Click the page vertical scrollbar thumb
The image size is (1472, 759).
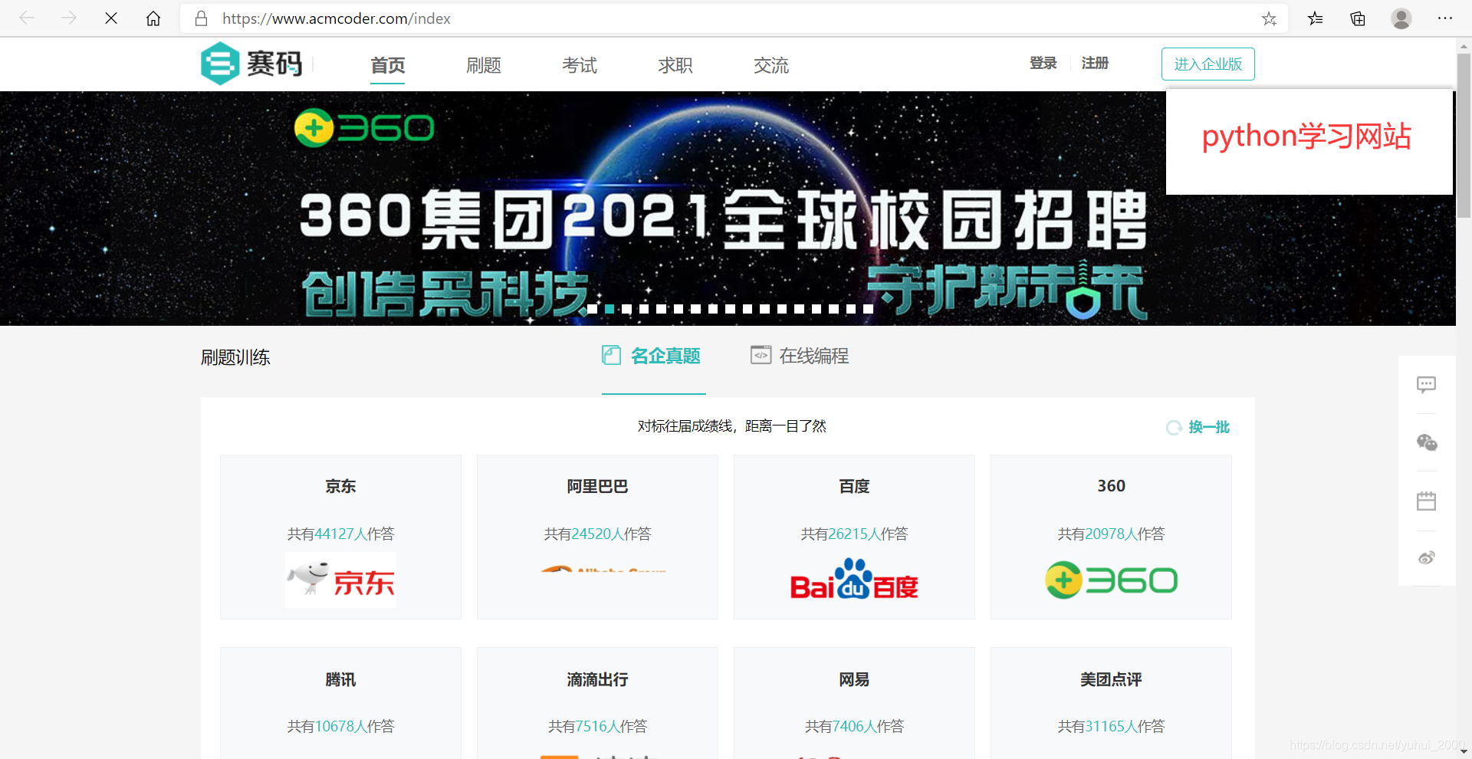point(1464,135)
